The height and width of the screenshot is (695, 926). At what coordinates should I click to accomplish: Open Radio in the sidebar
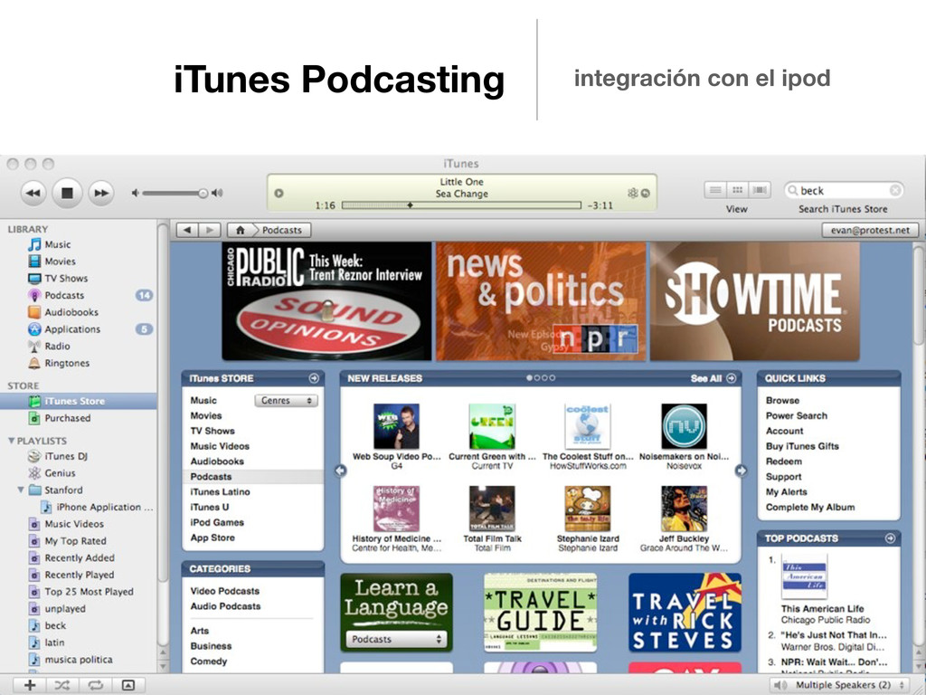(x=57, y=347)
